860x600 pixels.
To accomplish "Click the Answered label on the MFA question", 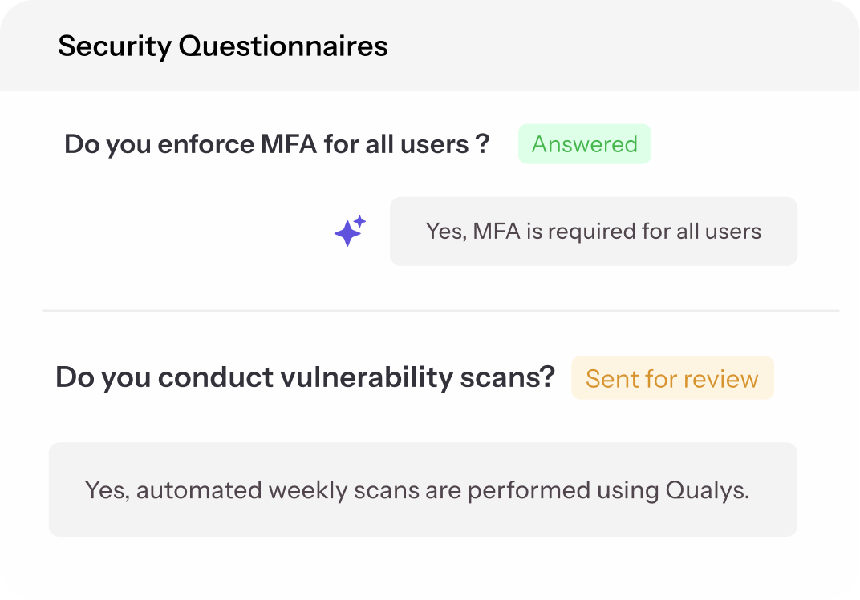I will click(584, 144).
